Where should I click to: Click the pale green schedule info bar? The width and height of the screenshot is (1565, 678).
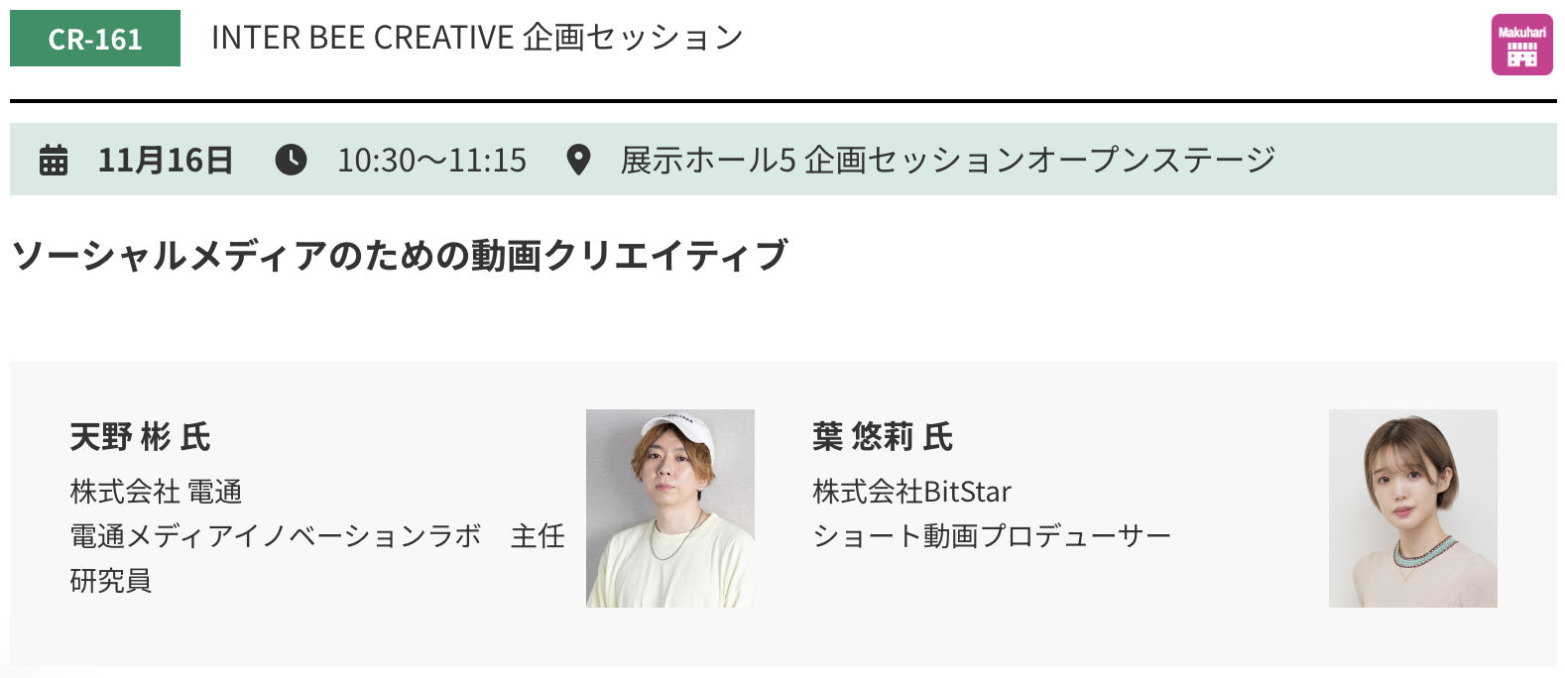[x=783, y=160]
